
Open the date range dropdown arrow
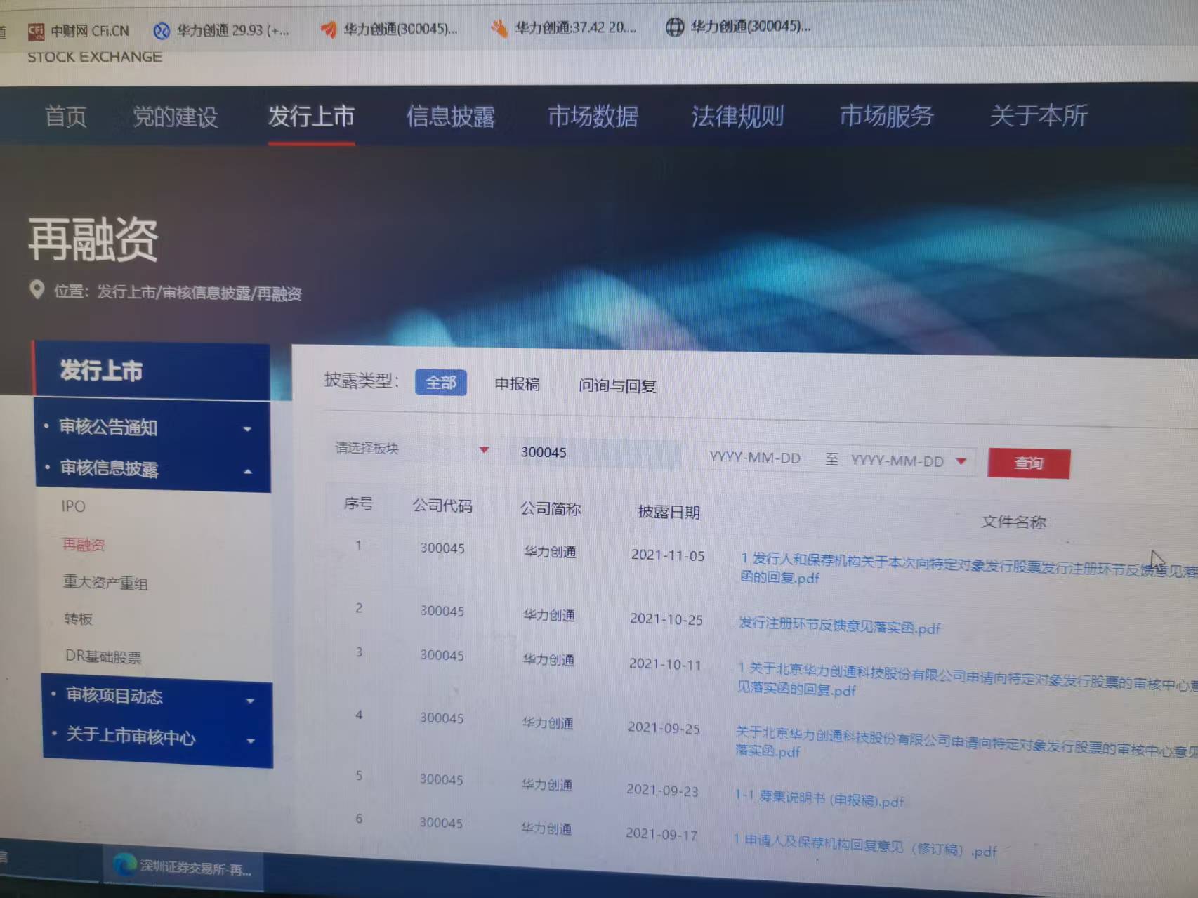(961, 461)
